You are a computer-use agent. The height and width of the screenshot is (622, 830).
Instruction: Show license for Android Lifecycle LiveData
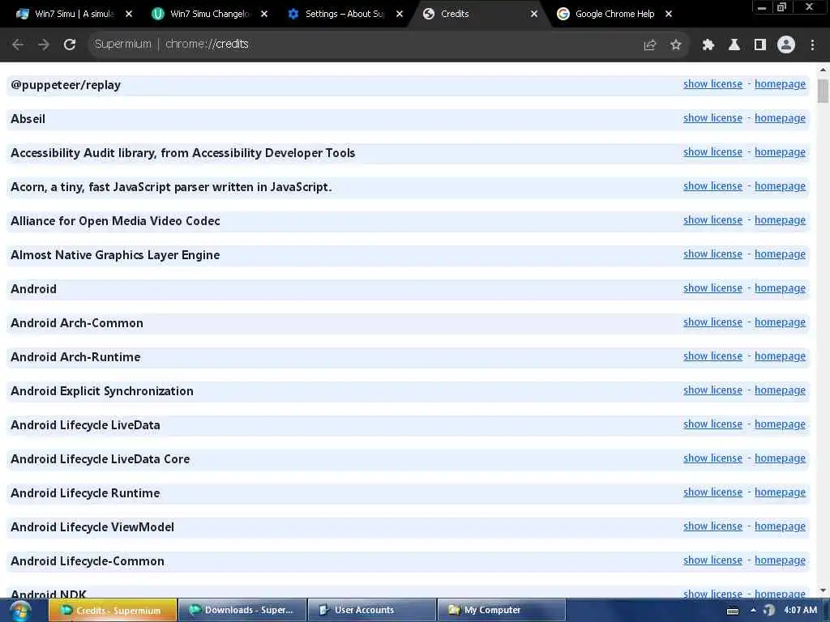click(x=712, y=424)
